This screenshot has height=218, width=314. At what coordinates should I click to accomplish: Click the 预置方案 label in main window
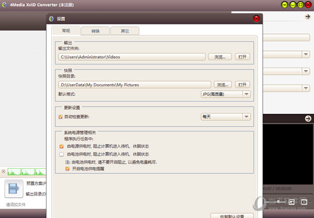pyautogui.click(x=36, y=183)
